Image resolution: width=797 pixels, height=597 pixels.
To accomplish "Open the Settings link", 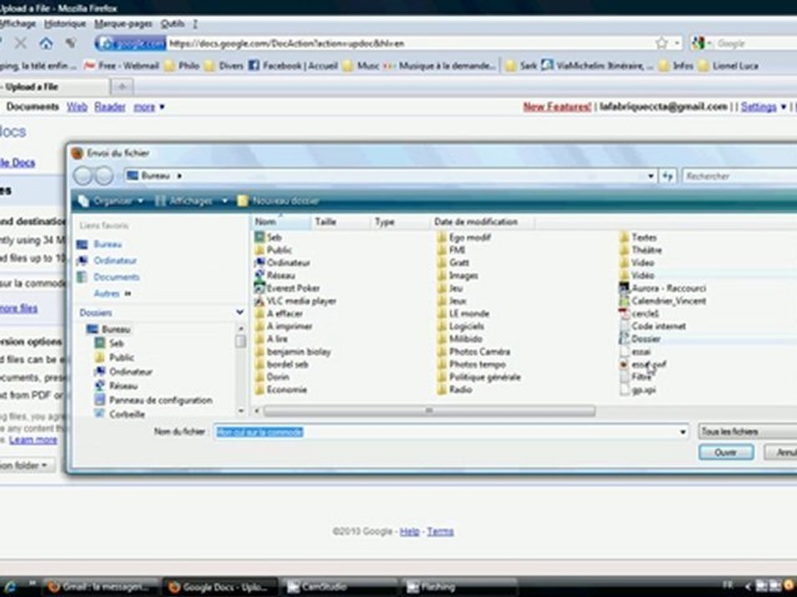I will tap(758, 107).
